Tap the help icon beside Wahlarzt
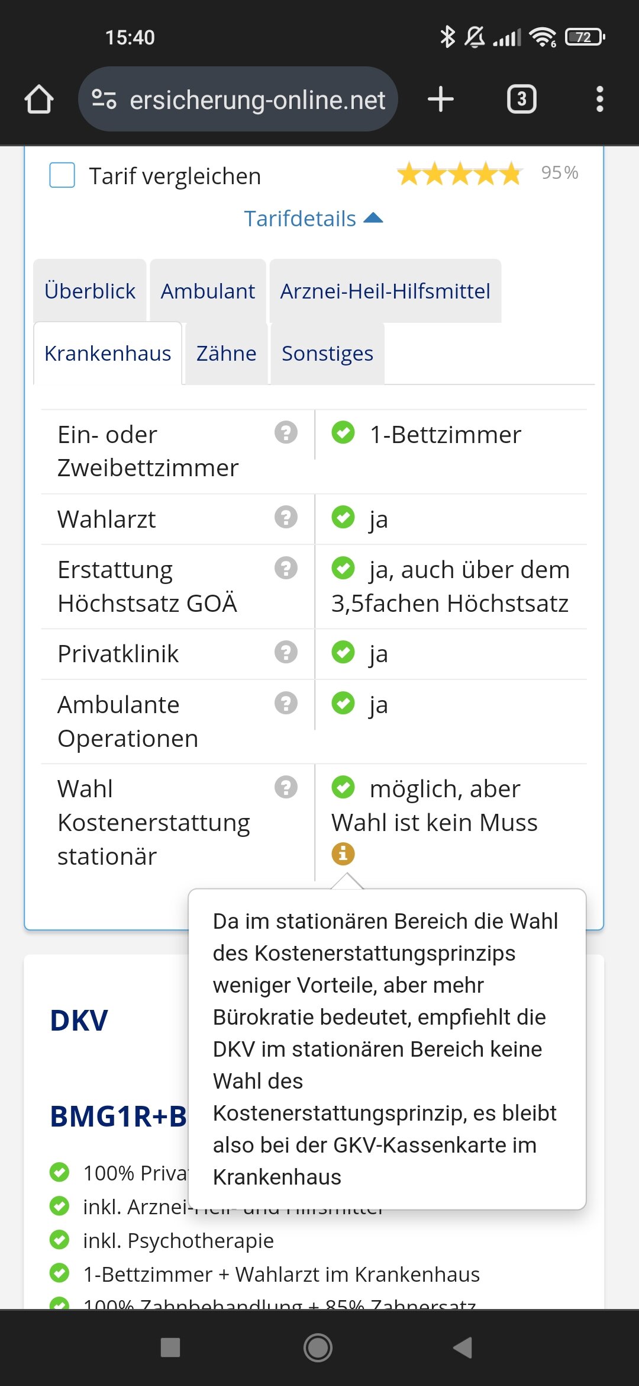 286,517
